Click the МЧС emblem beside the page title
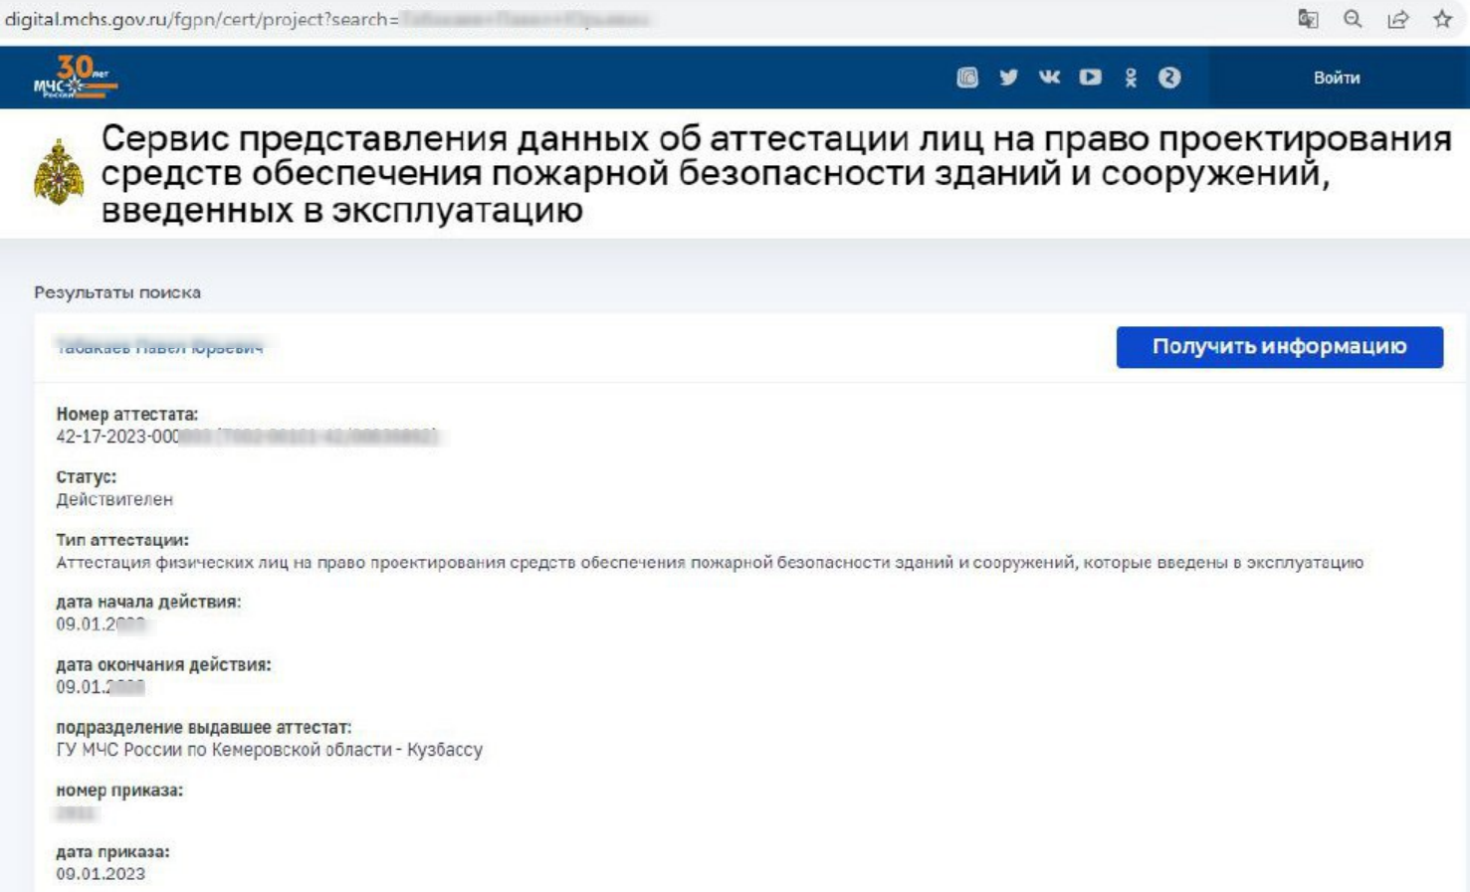This screenshot has height=892, width=1470. point(59,172)
